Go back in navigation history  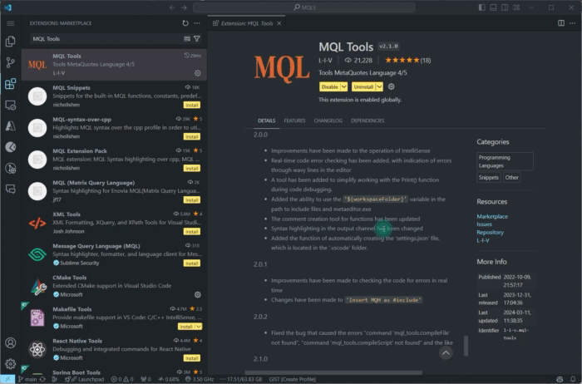tap(172, 7)
